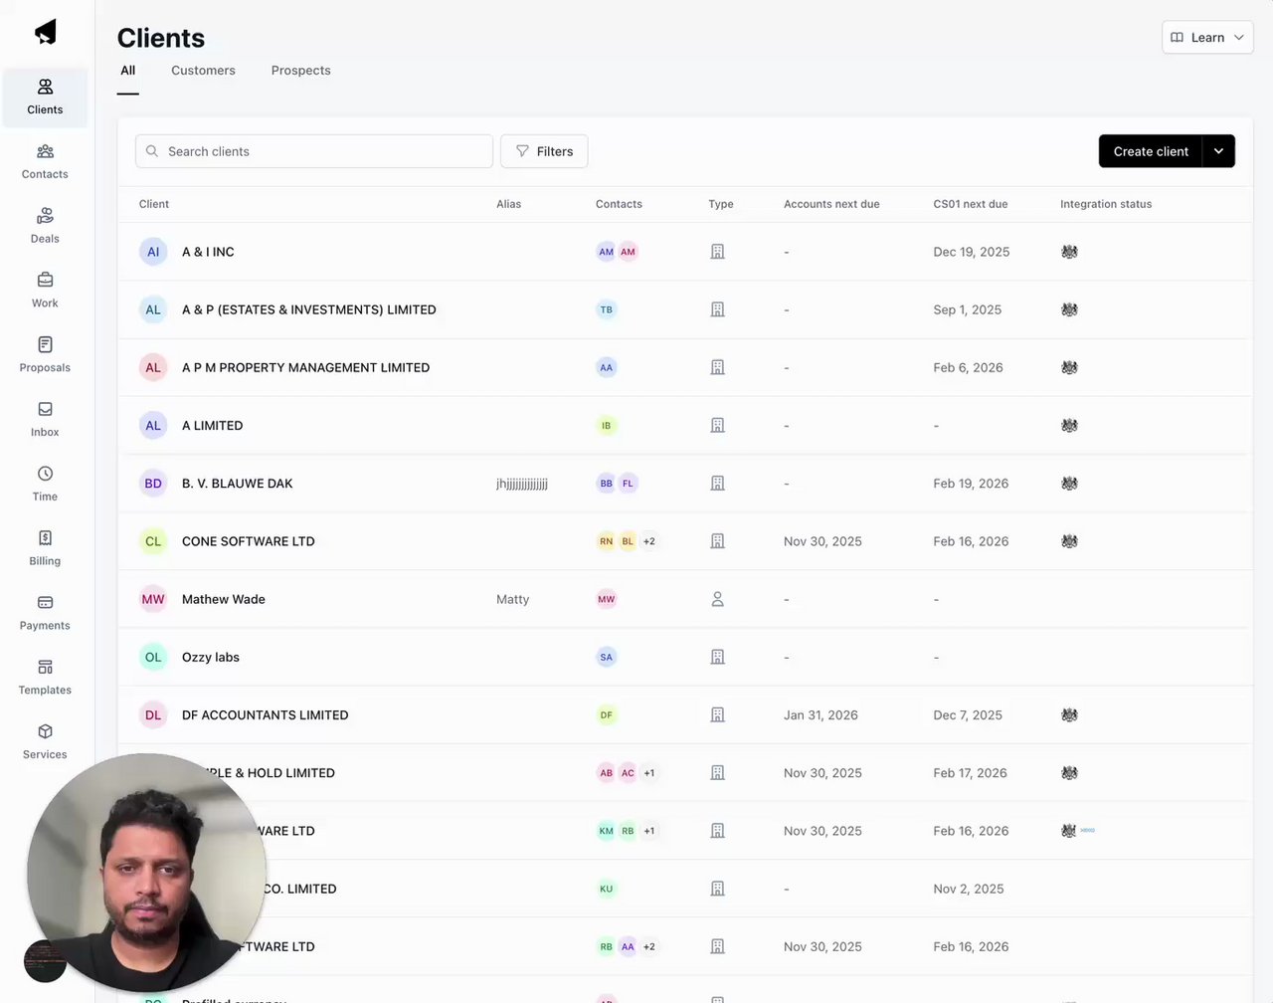Switch to the Prospects tab
The height and width of the screenshot is (1003, 1273).
[301, 71]
